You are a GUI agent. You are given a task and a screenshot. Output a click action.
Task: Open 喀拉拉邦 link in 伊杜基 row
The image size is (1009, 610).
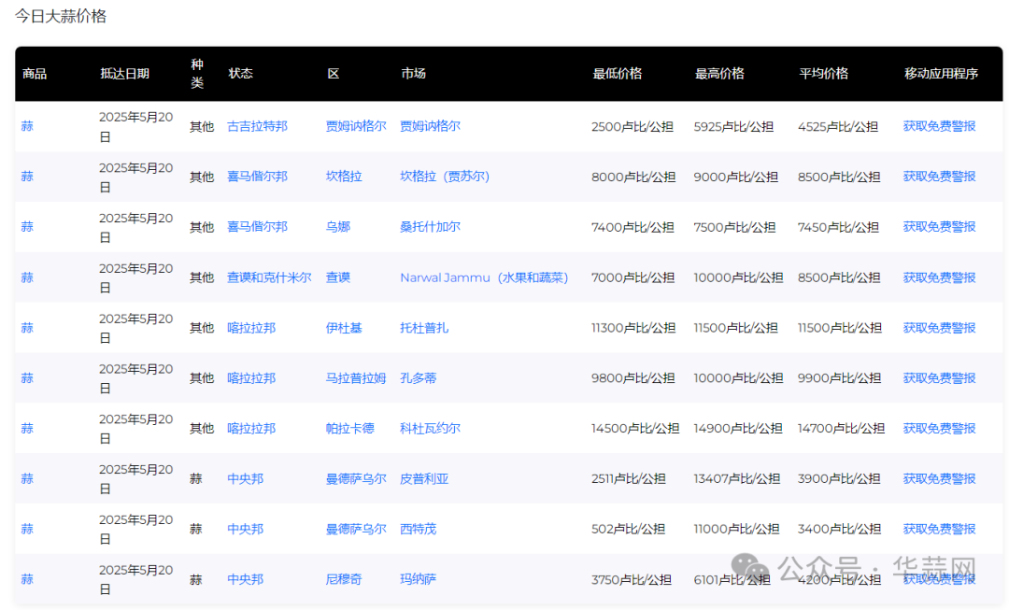pyautogui.click(x=251, y=328)
